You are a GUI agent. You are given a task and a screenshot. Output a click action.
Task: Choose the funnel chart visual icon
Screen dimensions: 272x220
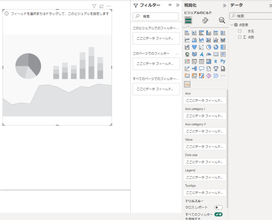pos(194,47)
